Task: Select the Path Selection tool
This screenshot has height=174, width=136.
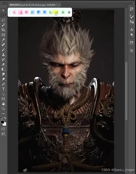Action: click(x=3, y=94)
